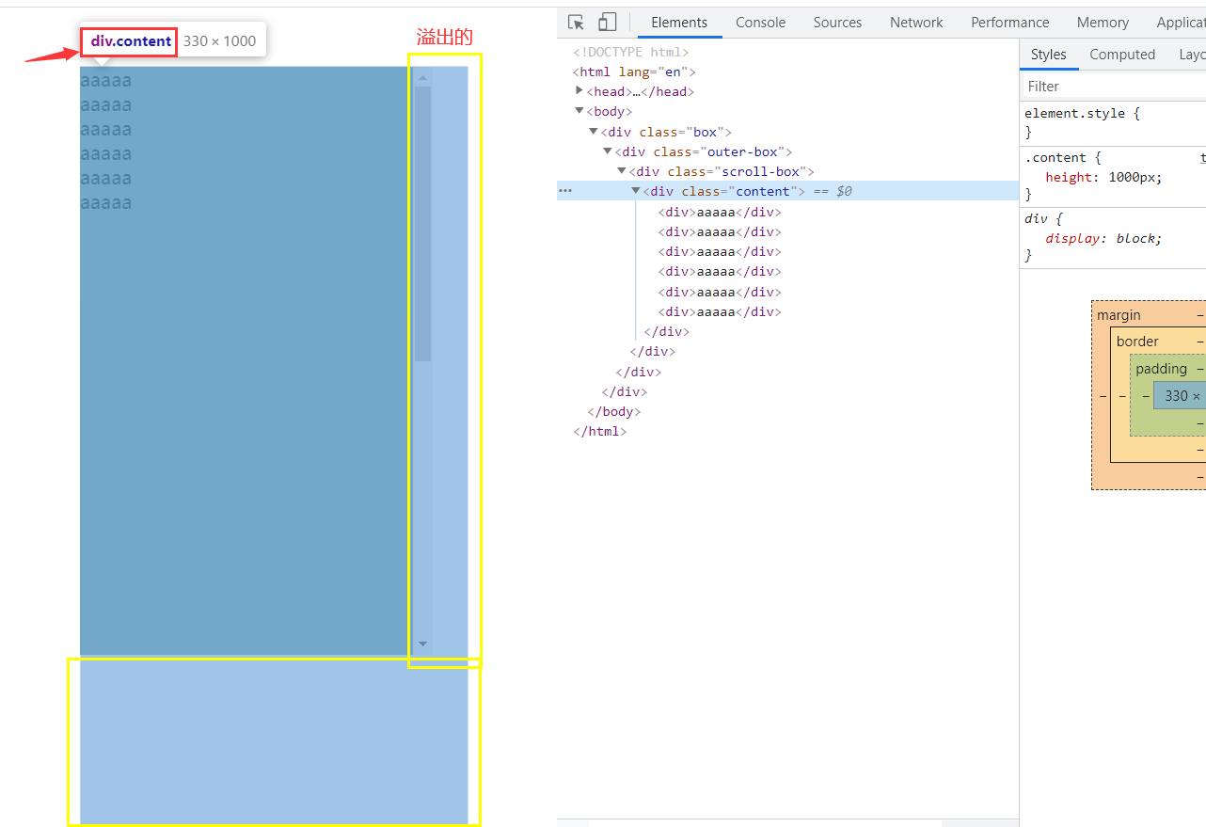Click the page scrollbar down arrow
Viewport: 1206px width, 827px height.
point(422,644)
